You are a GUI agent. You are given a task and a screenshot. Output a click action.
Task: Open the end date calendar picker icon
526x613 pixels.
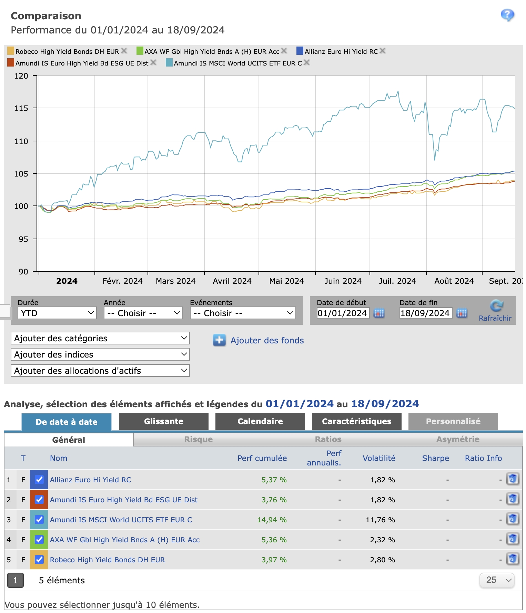tap(462, 313)
